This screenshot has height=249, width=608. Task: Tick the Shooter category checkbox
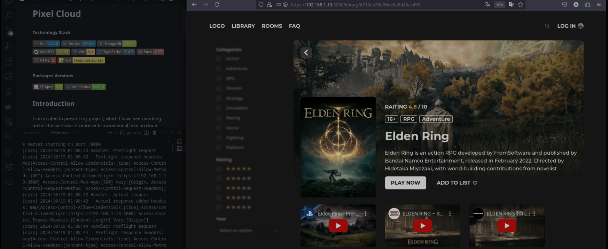pyautogui.click(x=219, y=88)
